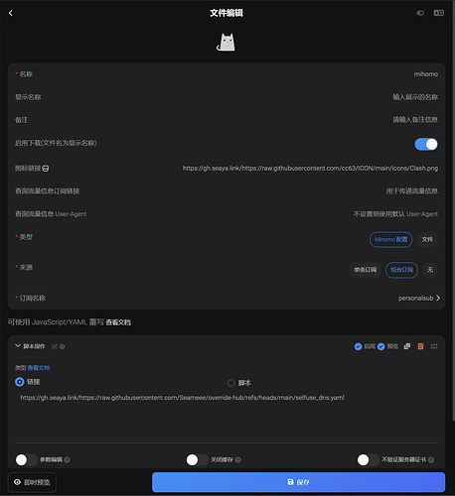Image resolution: width=455 pixels, height=496 pixels.
Task: Click the blue 保存 button
Action: tap(298, 482)
